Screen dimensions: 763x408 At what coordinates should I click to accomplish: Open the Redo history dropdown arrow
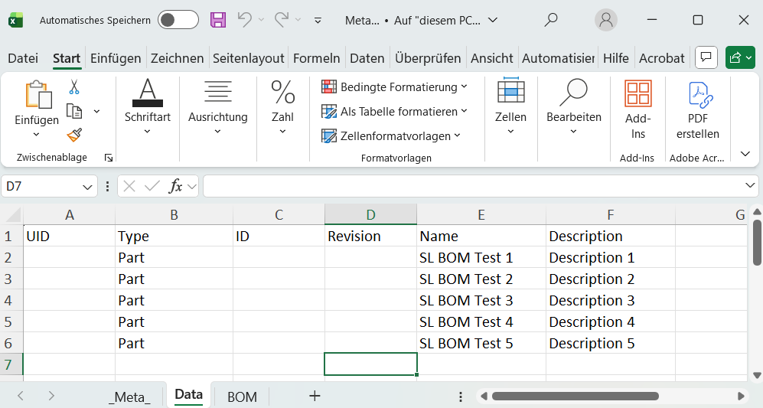click(x=298, y=20)
